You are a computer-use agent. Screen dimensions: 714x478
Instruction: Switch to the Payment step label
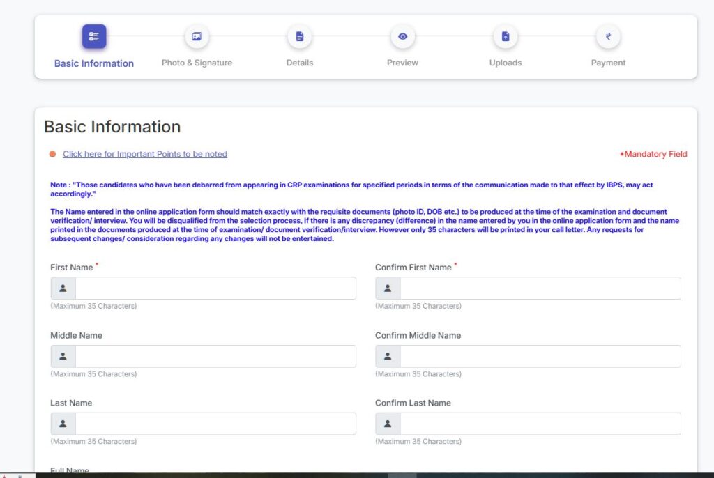(x=608, y=63)
